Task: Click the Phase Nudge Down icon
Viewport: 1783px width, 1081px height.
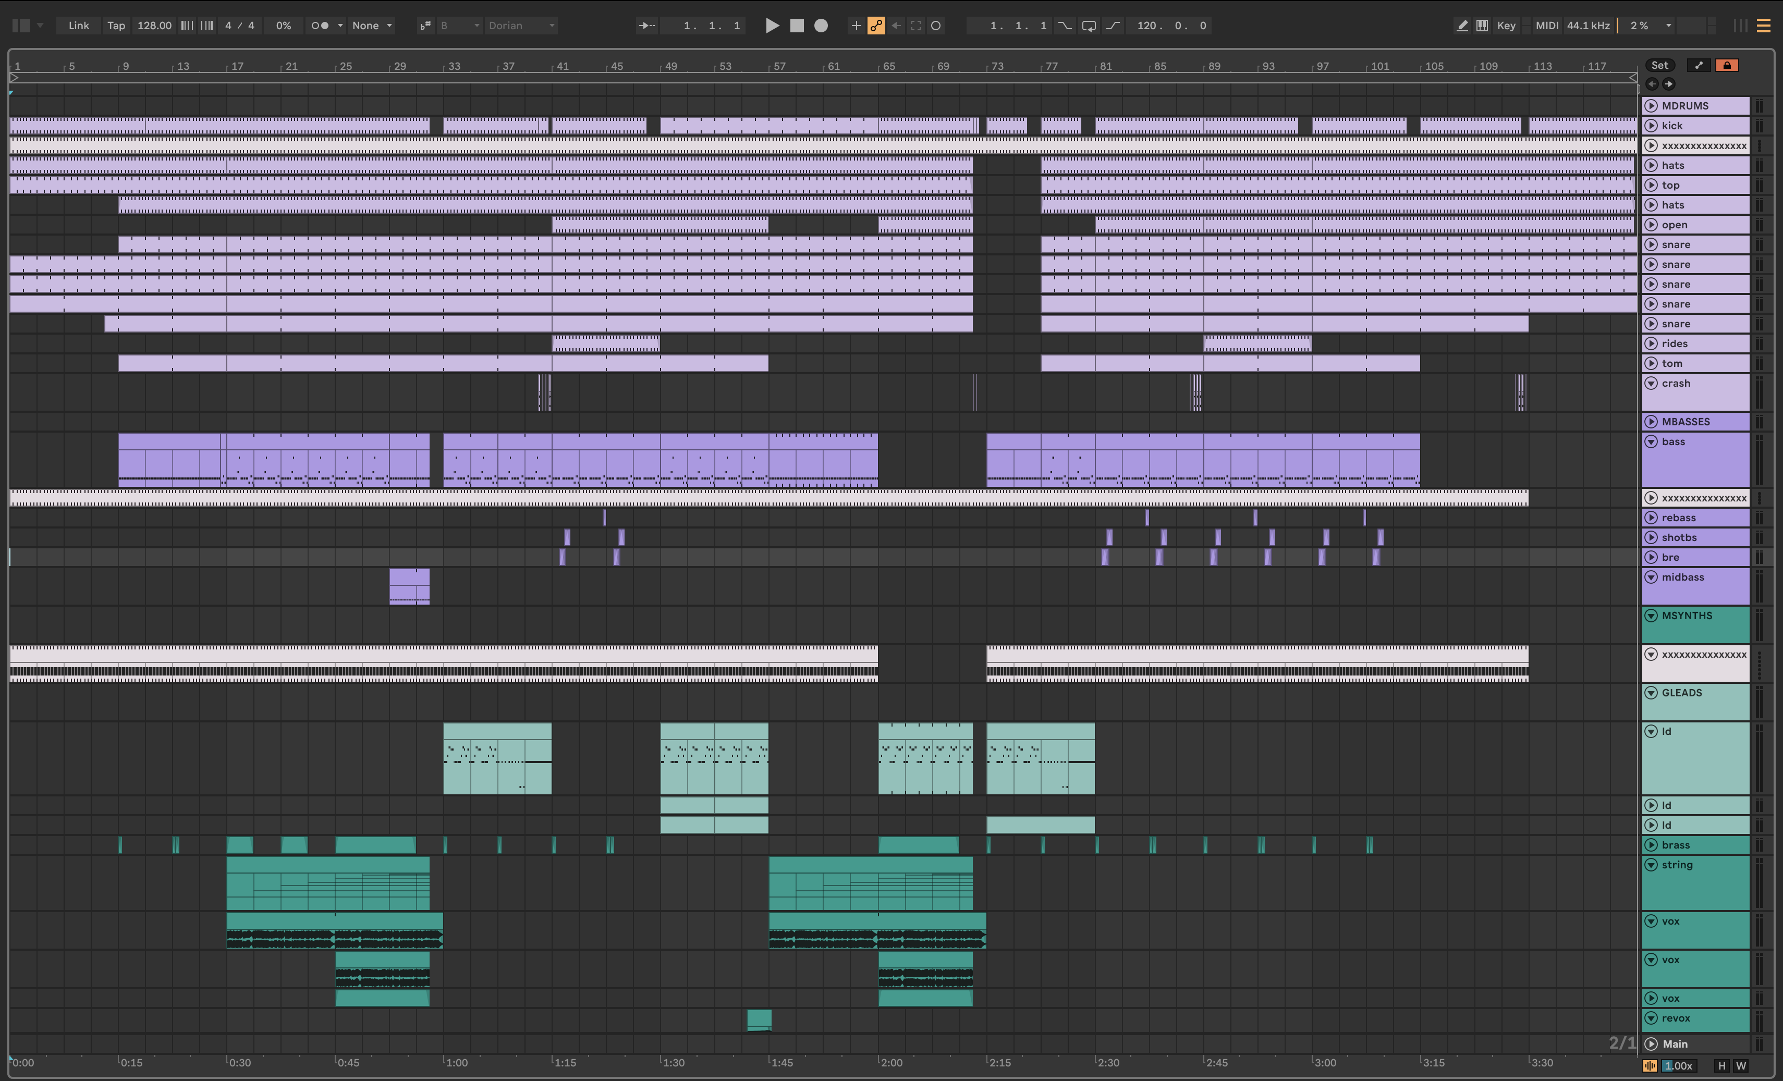Action: click(187, 26)
